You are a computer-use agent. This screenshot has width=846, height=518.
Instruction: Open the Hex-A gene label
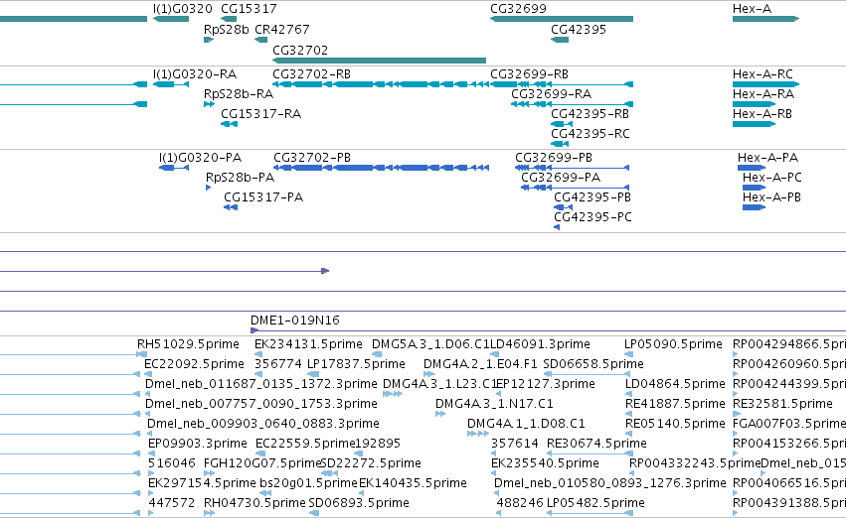[x=752, y=9]
